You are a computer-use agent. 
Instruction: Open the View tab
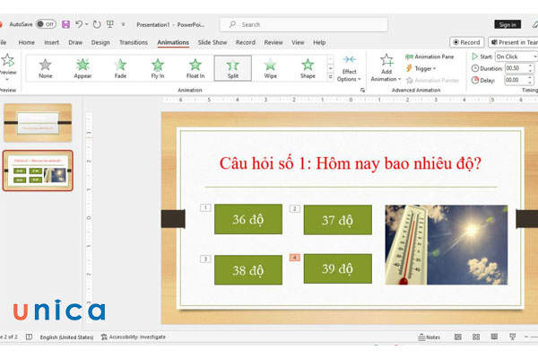point(298,42)
